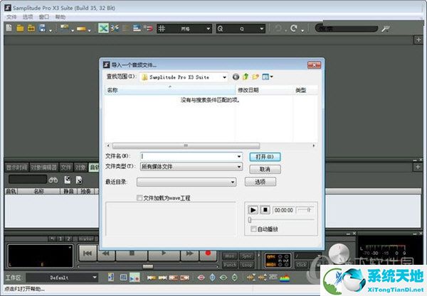Screen dimensions: 427x296
Task: Toggle the Loop button
Action: 247,265
